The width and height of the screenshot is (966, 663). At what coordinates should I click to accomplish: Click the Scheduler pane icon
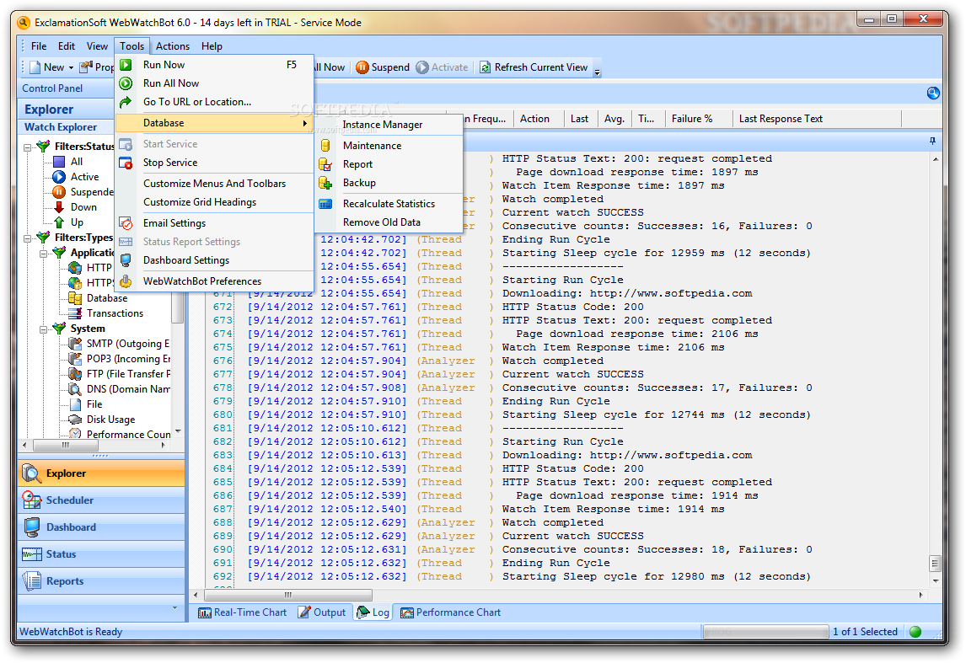(x=31, y=500)
